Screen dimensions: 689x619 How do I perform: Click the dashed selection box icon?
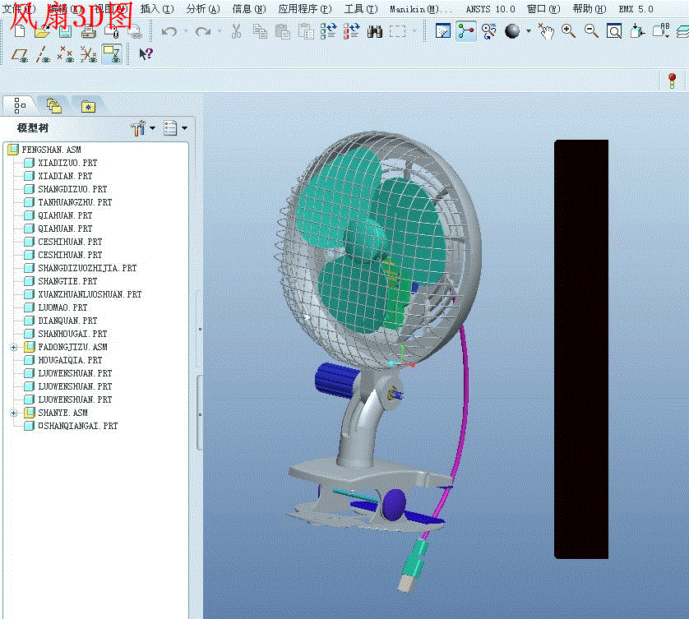pos(397,31)
